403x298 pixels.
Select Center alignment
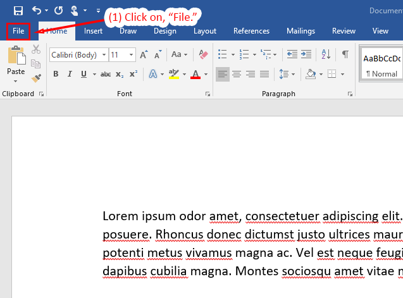237,74
